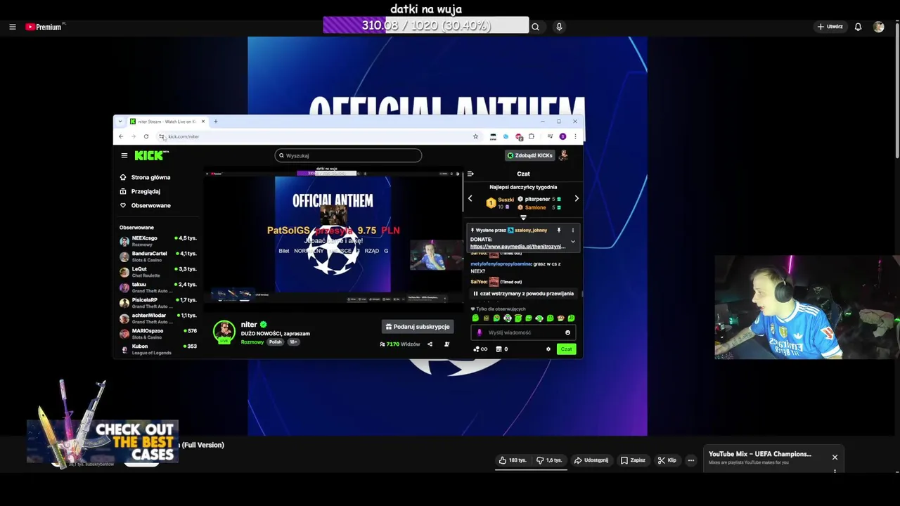This screenshot has width=900, height=506.
Task: Expand the top donors leaderboard arrow
Action: 523,218
